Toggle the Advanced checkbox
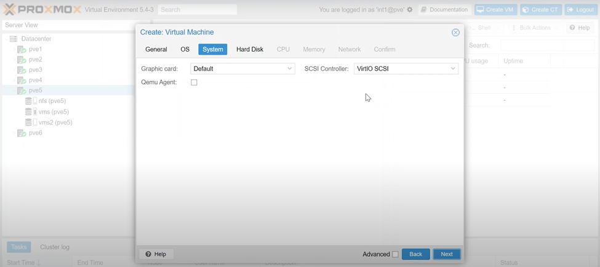The height and width of the screenshot is (267, 600). (395, 254)
